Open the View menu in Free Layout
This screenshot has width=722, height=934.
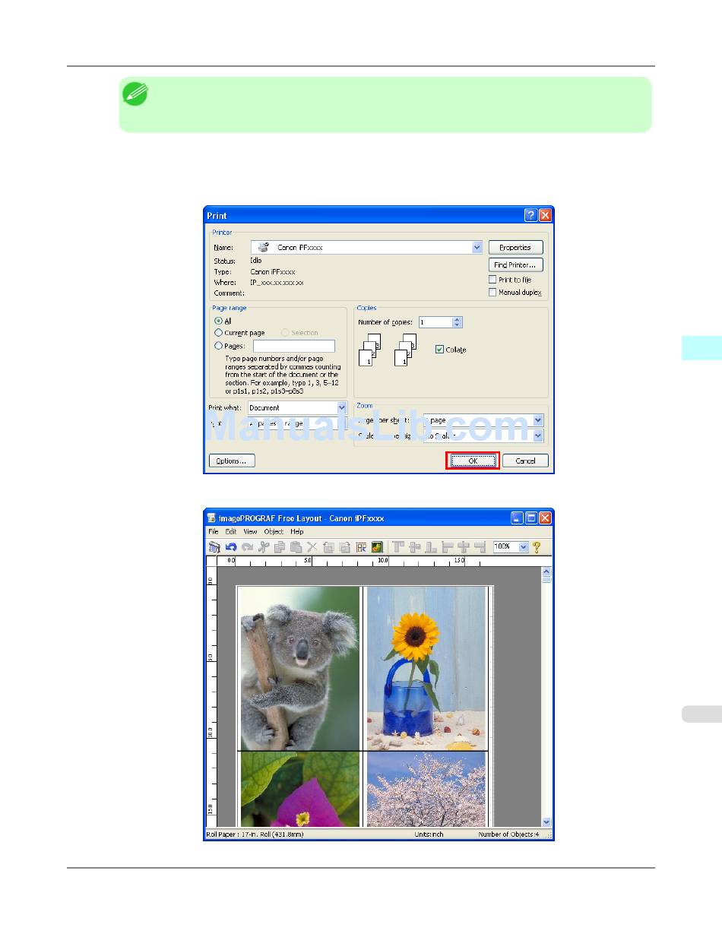click(x=250, y=532)
